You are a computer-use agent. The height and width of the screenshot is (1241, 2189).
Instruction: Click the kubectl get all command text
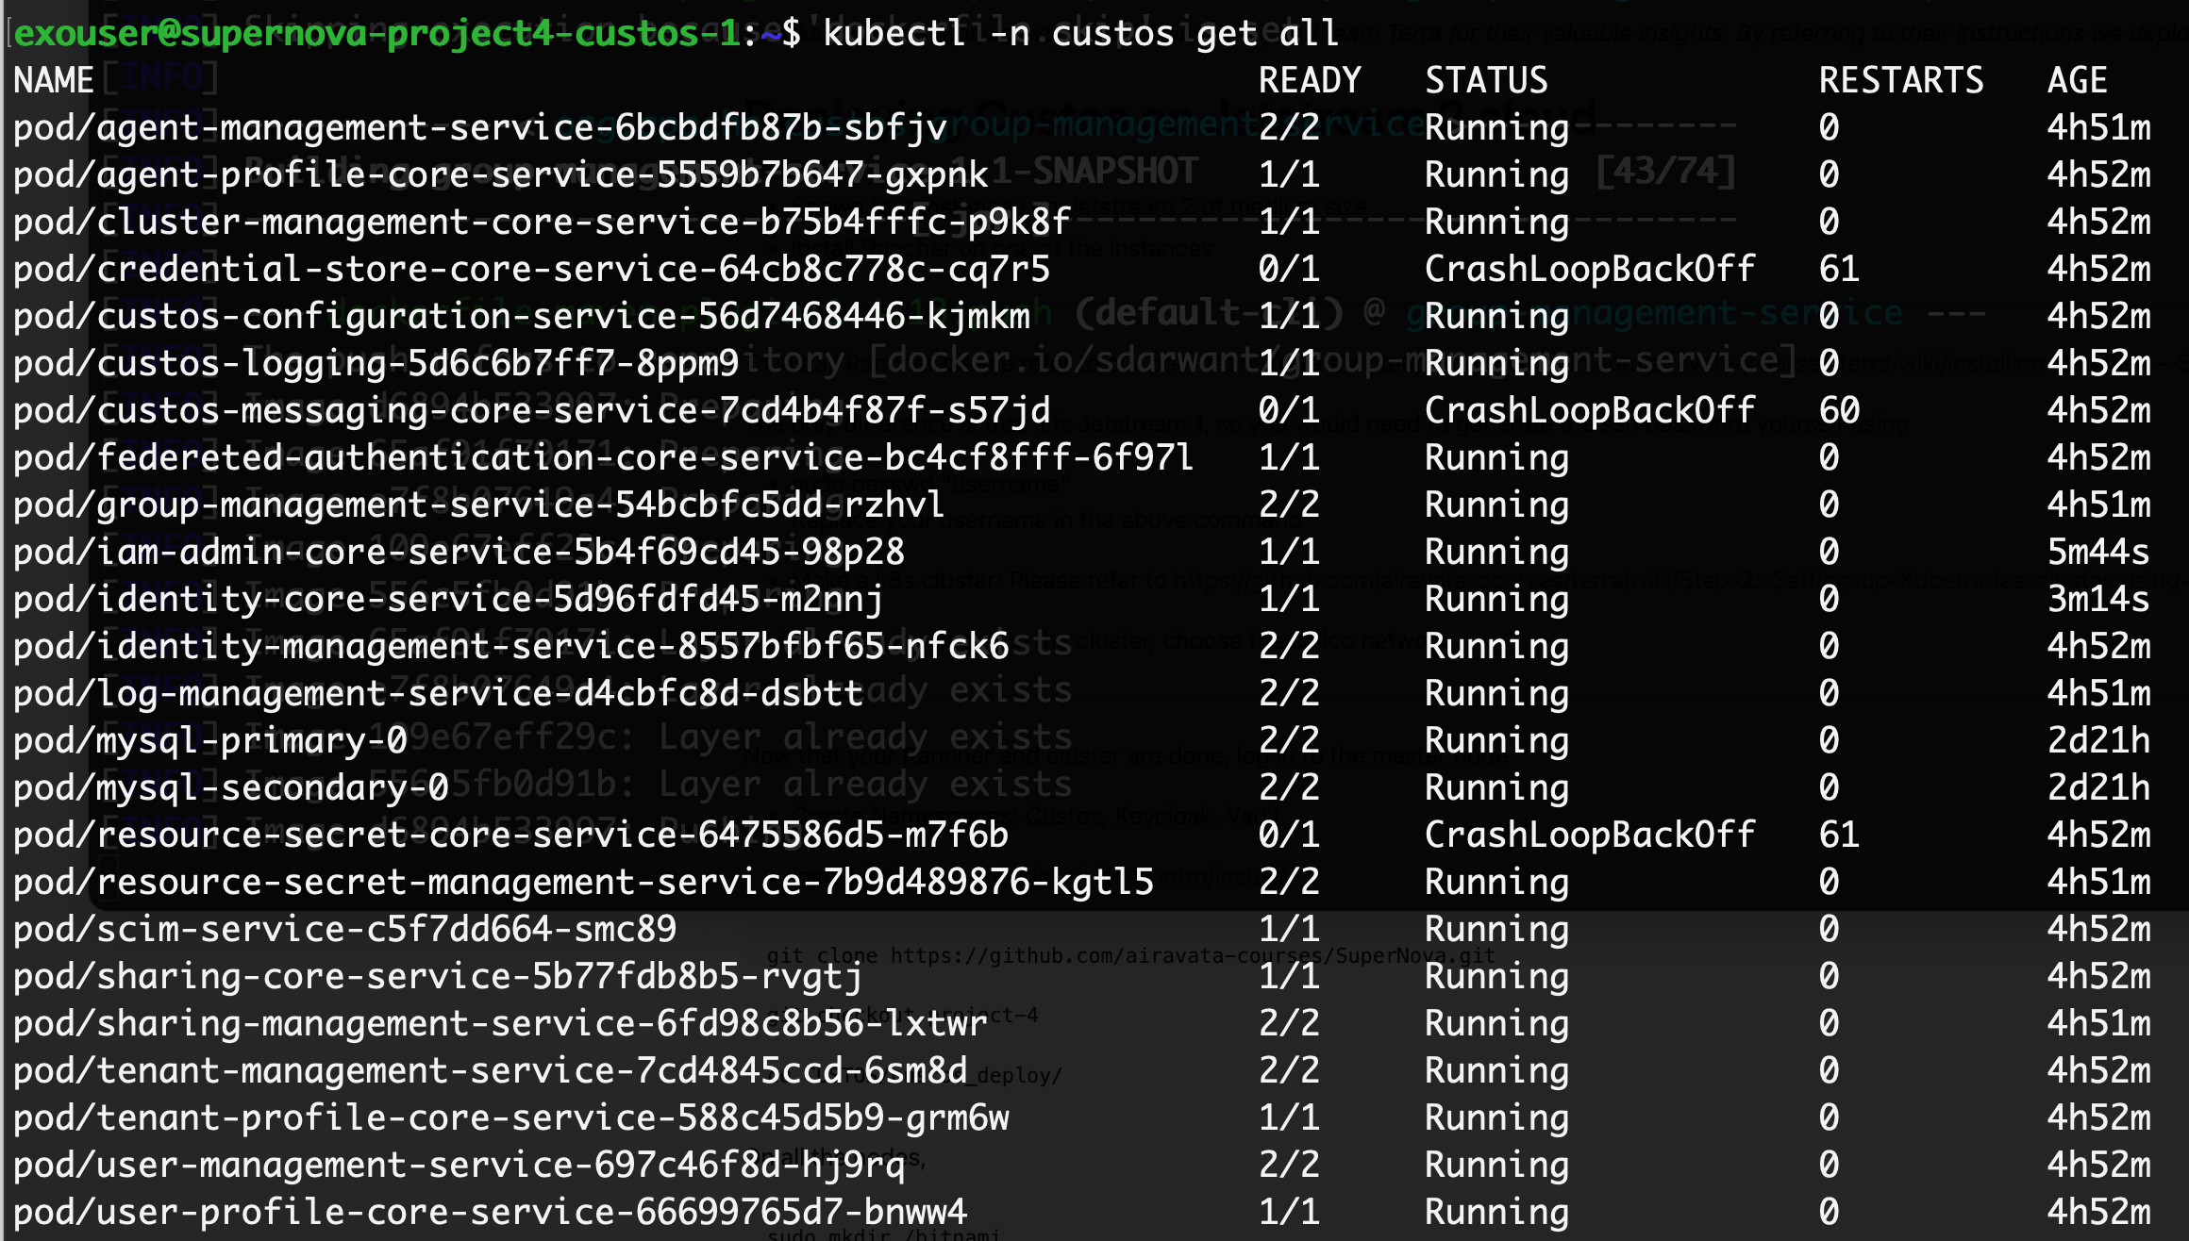(1080, 33)
